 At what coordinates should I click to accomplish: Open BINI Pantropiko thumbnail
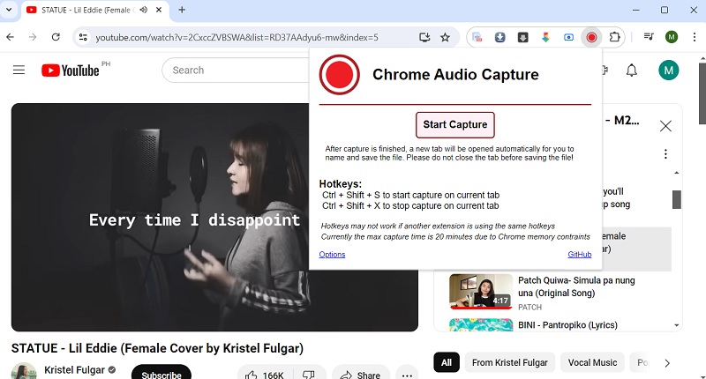coord(481,325)
